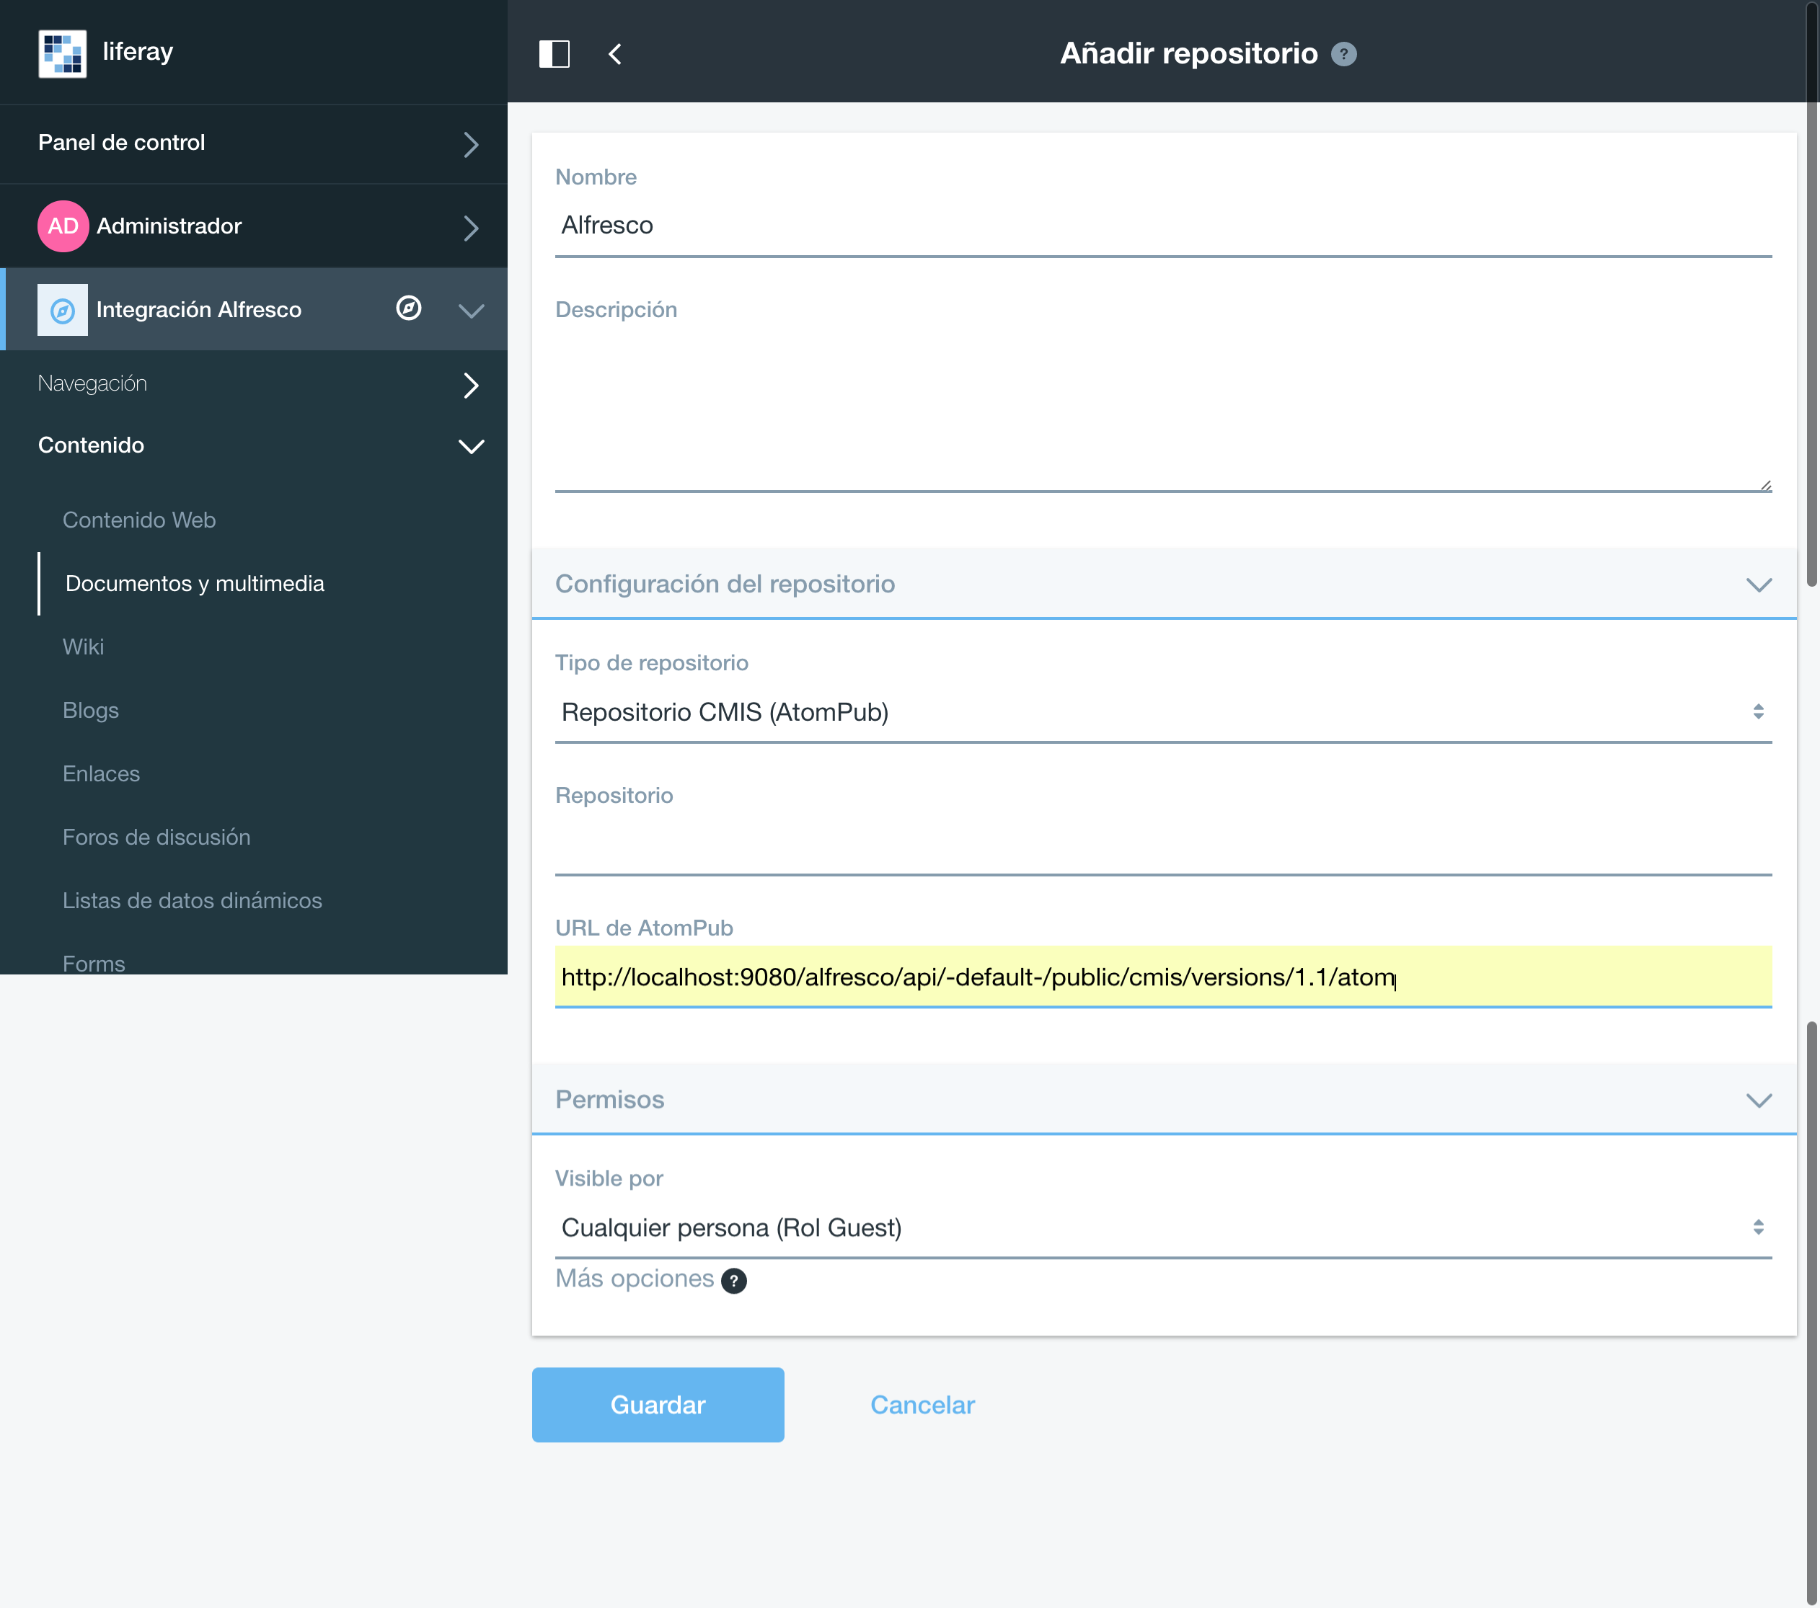Viewport: 1820px width, 1608px height.
Task: Open Contenido Web menu item
Action: click(139, 520)
